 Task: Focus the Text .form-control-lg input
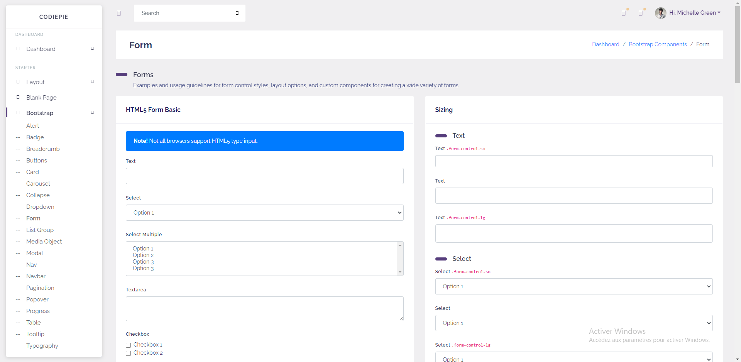574,233
